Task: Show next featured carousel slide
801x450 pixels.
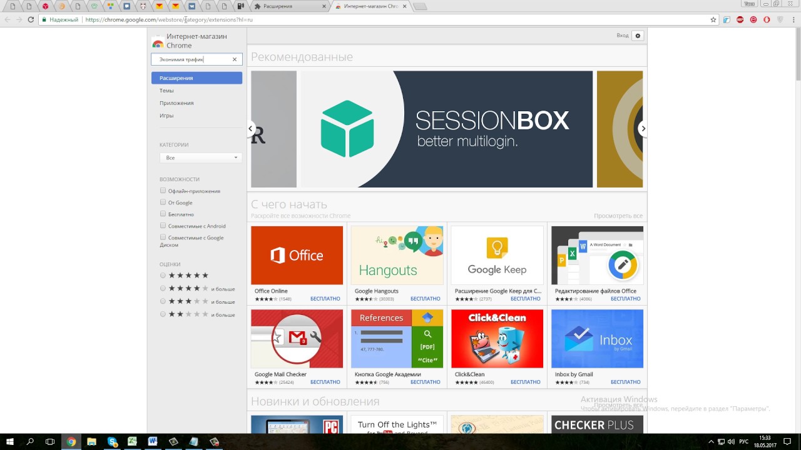Action: click(x=643, y=129)
